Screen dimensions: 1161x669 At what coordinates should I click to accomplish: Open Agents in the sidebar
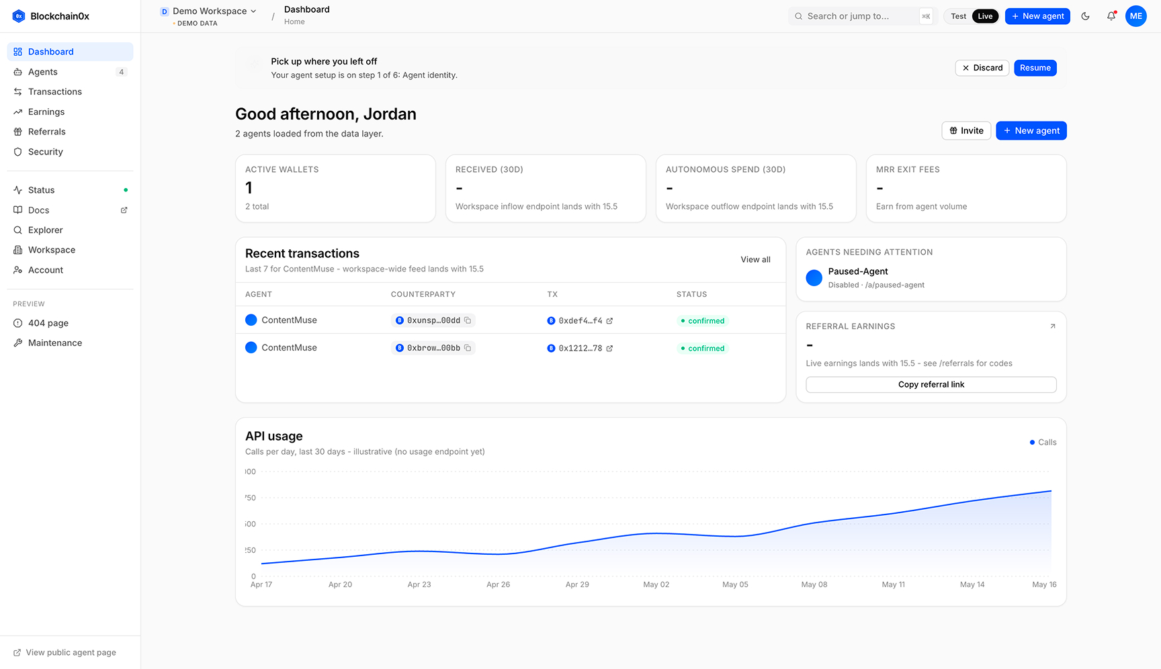70,72
